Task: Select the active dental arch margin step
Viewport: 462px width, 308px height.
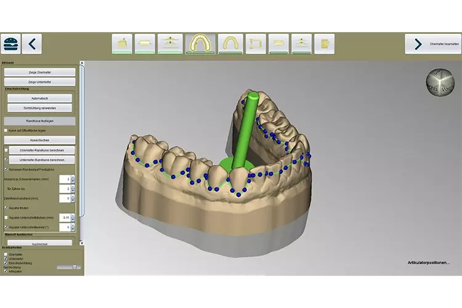Action: [x=200, y=43]
